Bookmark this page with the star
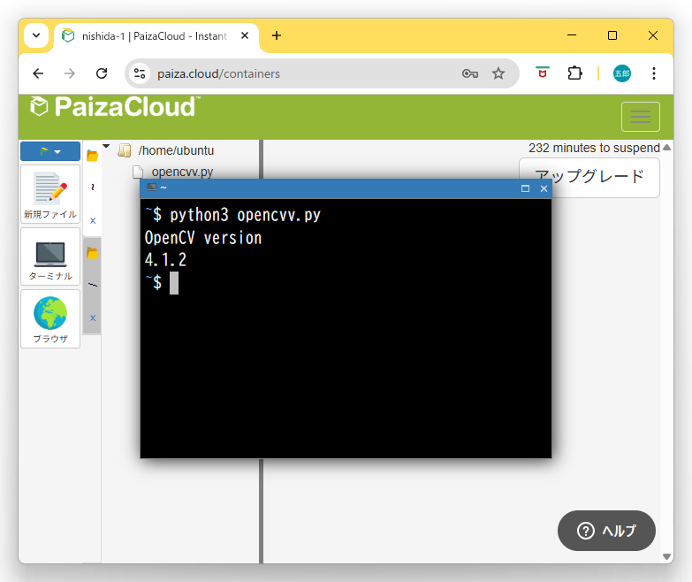 498,73
